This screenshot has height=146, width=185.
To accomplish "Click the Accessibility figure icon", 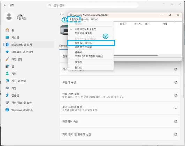I will coord(7,95).
